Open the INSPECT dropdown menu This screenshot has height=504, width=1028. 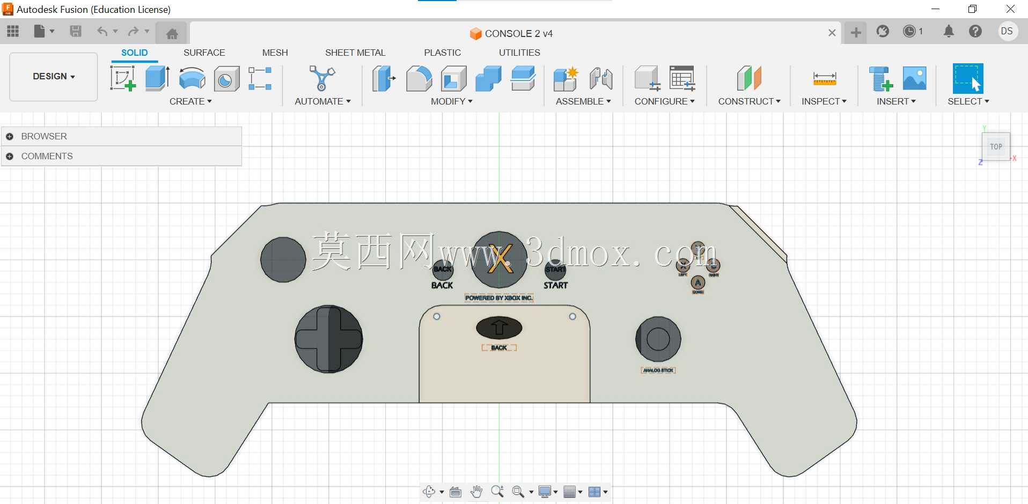[824, 101]
